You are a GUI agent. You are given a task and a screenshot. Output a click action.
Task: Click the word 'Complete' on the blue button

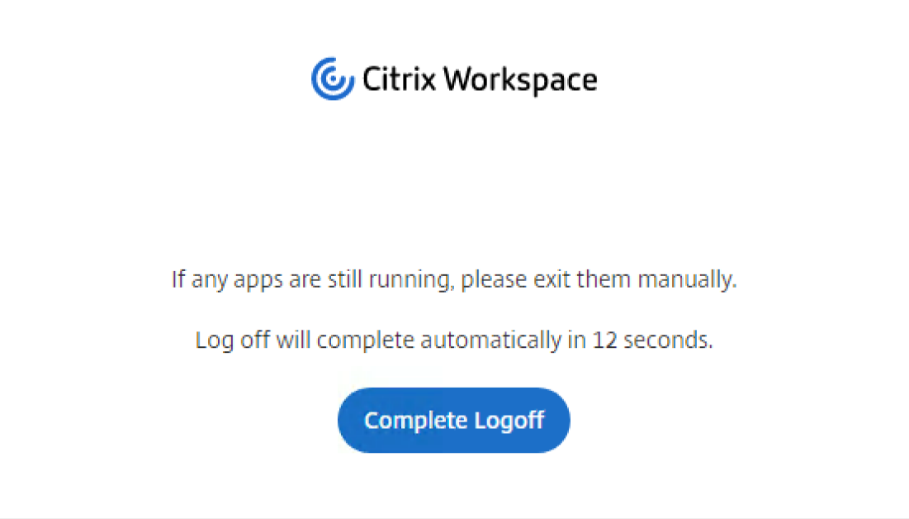(x=415, y=421)
